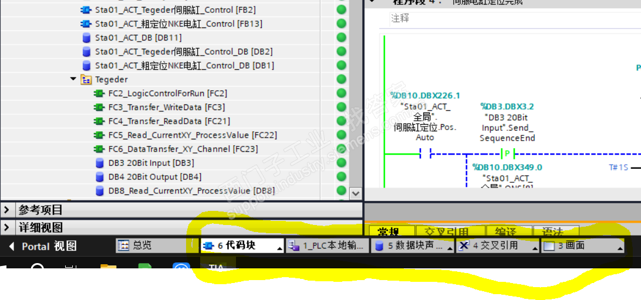Screen dimensions: 641x300
Task: Click the %DB10.DBX349.0 address label
Action: (x=507, y=168)
